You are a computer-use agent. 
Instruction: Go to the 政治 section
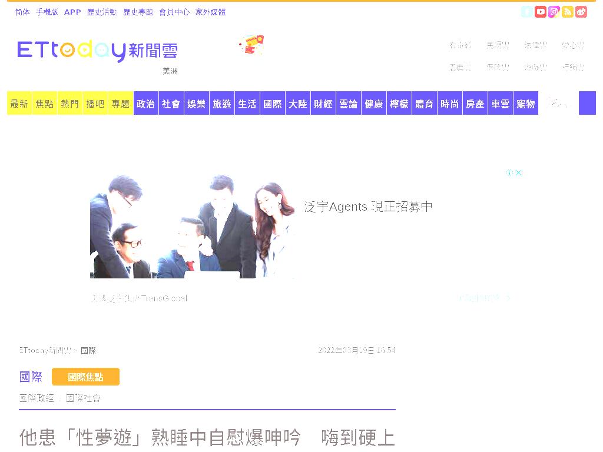146,104
